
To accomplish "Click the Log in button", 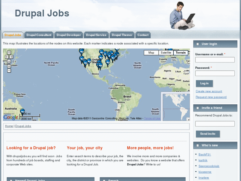I will tap(204, 83).
